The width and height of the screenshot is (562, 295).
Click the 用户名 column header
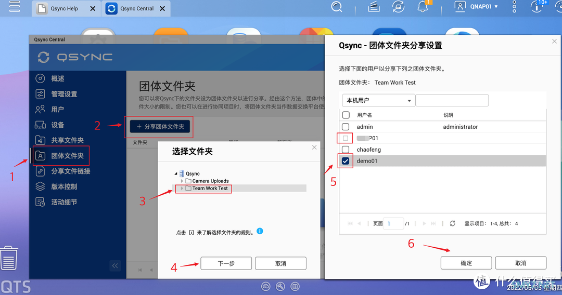(x=364, y=115)
